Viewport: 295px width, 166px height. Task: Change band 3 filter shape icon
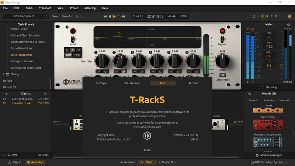tap(135, 72)
